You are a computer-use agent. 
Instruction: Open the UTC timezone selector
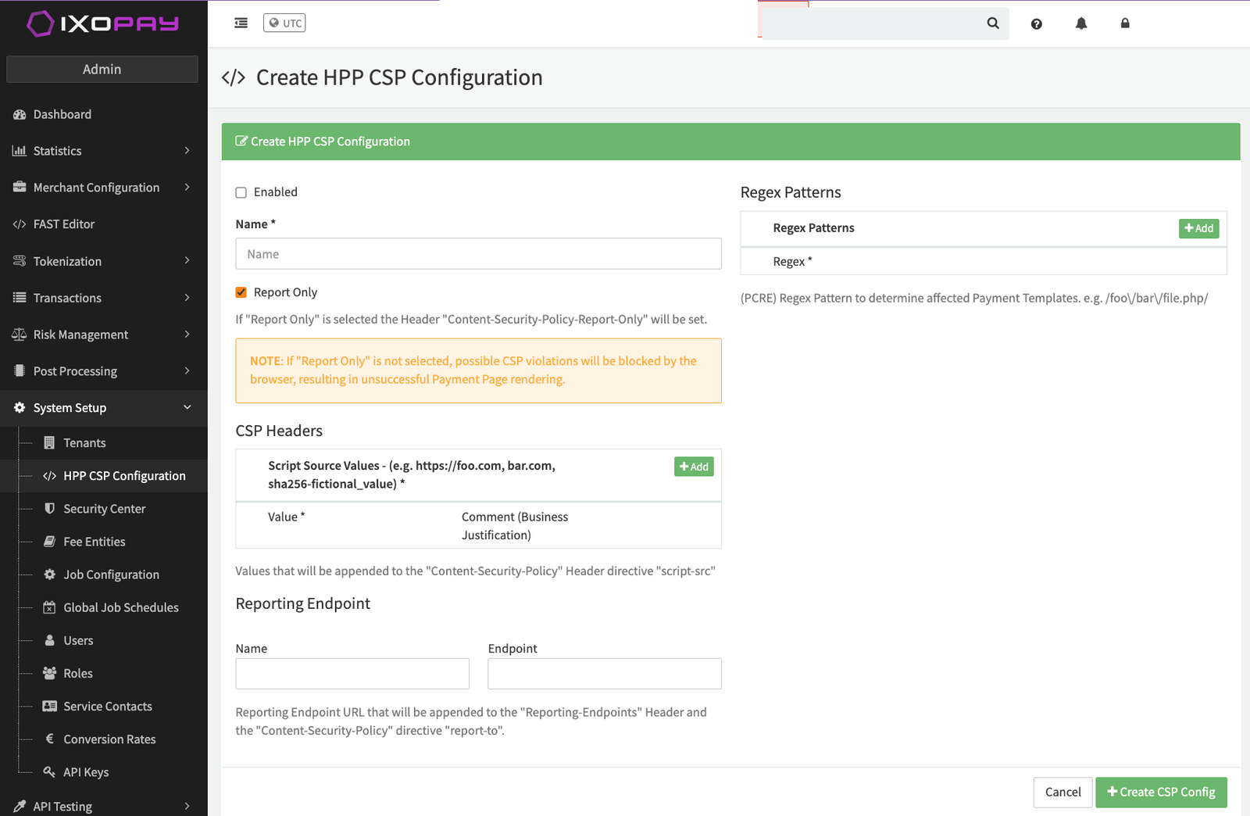(284, 23)
